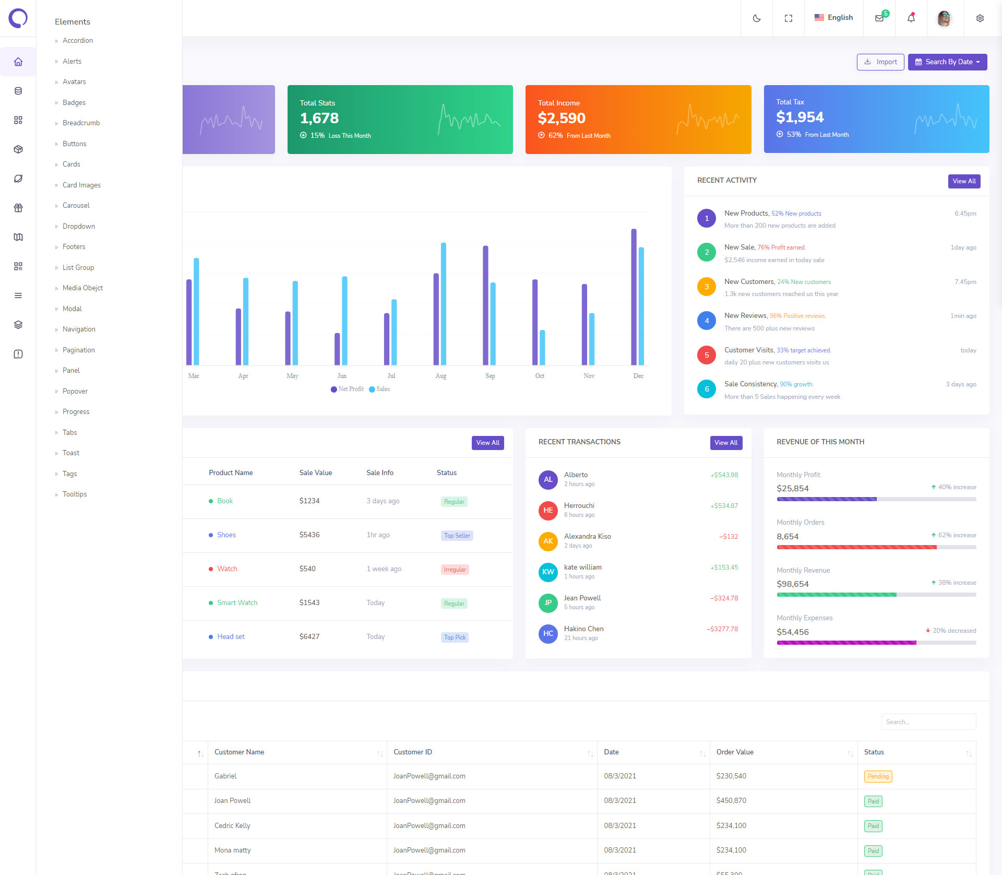This screenshot has width=1002, height=875.
Task: Select Pagination in the Elements menu
Action: pos(79,350)
